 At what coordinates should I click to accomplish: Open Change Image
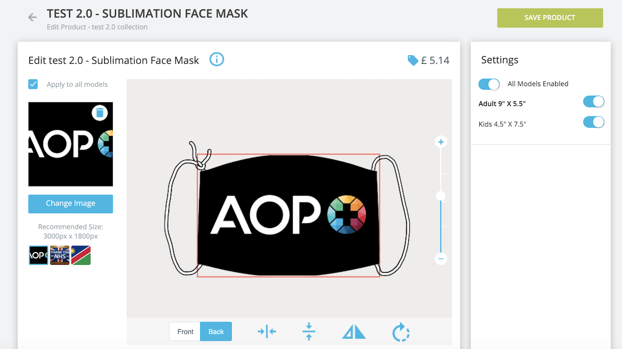[70, 204]
